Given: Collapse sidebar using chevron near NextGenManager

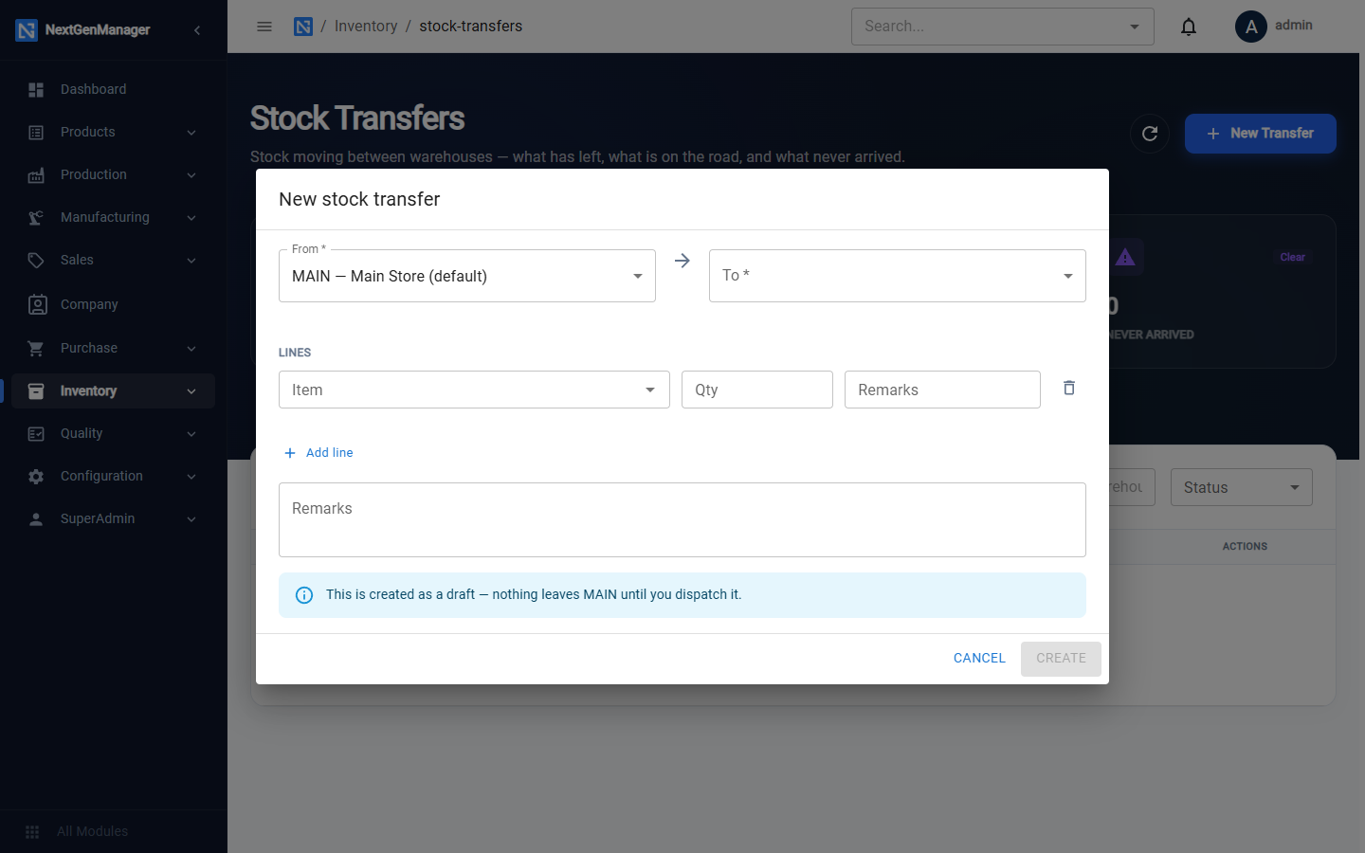Looking at the screenshot, I should click(x=197, y=30).
